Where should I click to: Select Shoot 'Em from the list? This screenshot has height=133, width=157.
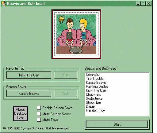(x=93, y=102)
